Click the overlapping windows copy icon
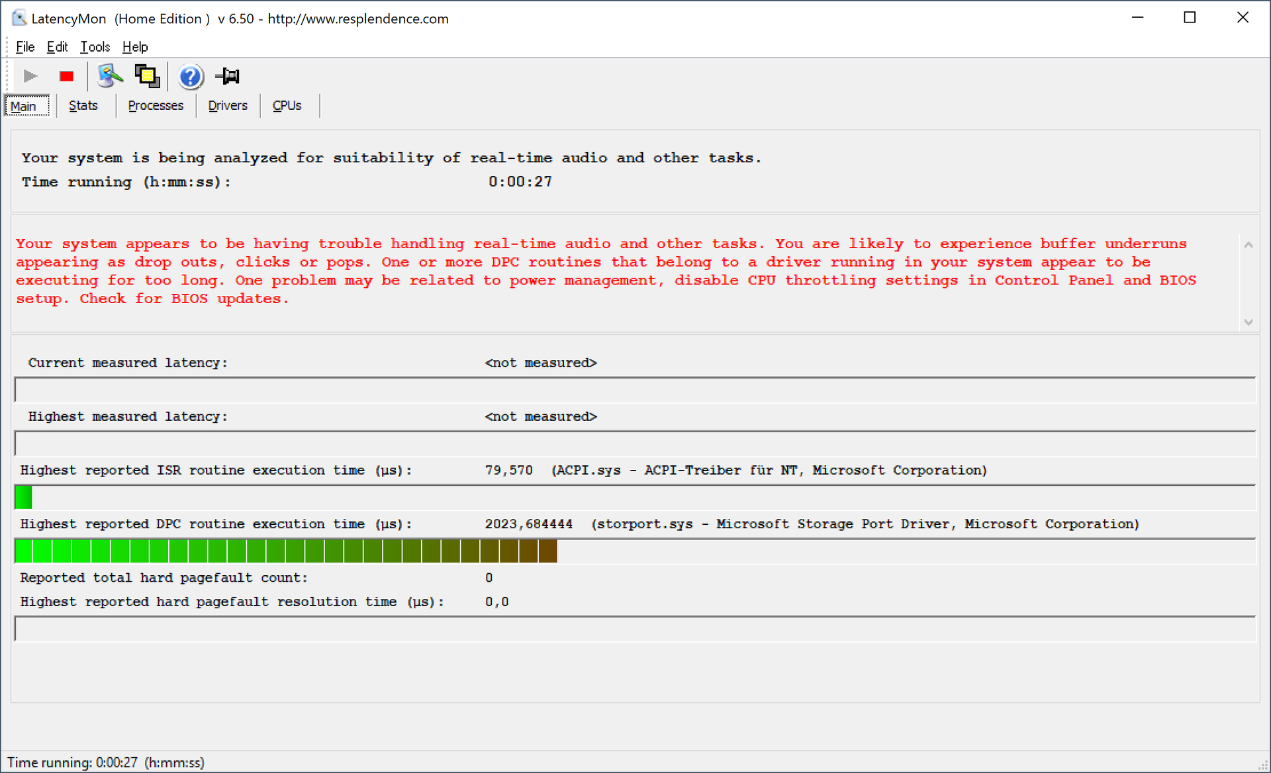Viewport: 1271px width, 773px height. click(x=147, y=76)
